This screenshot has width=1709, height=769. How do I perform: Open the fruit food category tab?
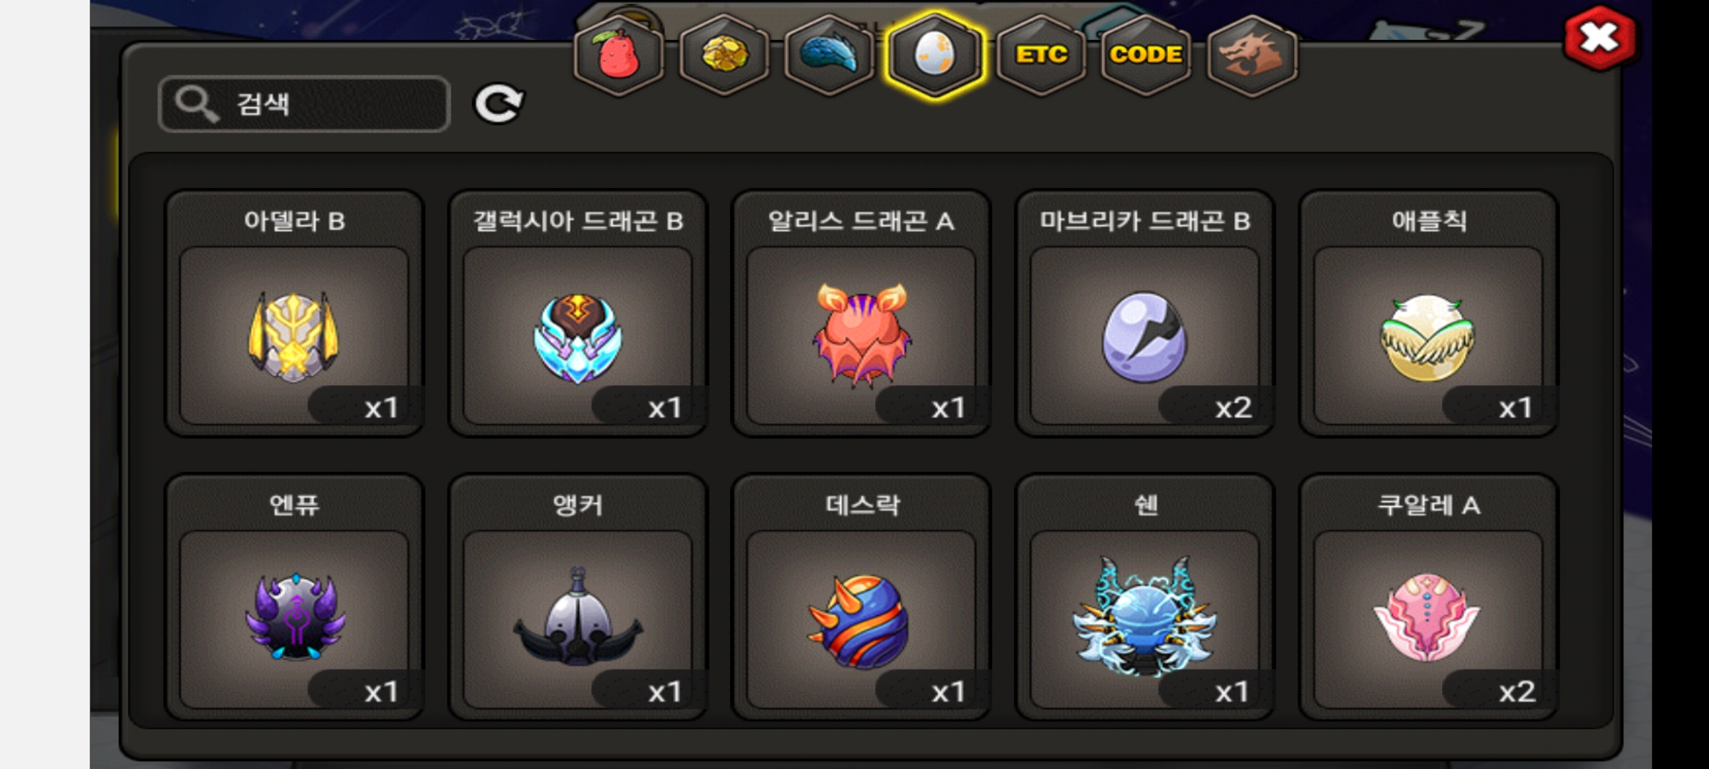coord(618,55)
